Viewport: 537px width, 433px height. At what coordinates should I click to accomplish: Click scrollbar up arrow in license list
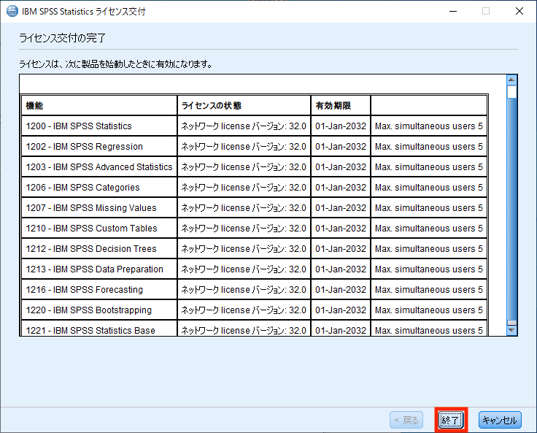pos(511,80)
